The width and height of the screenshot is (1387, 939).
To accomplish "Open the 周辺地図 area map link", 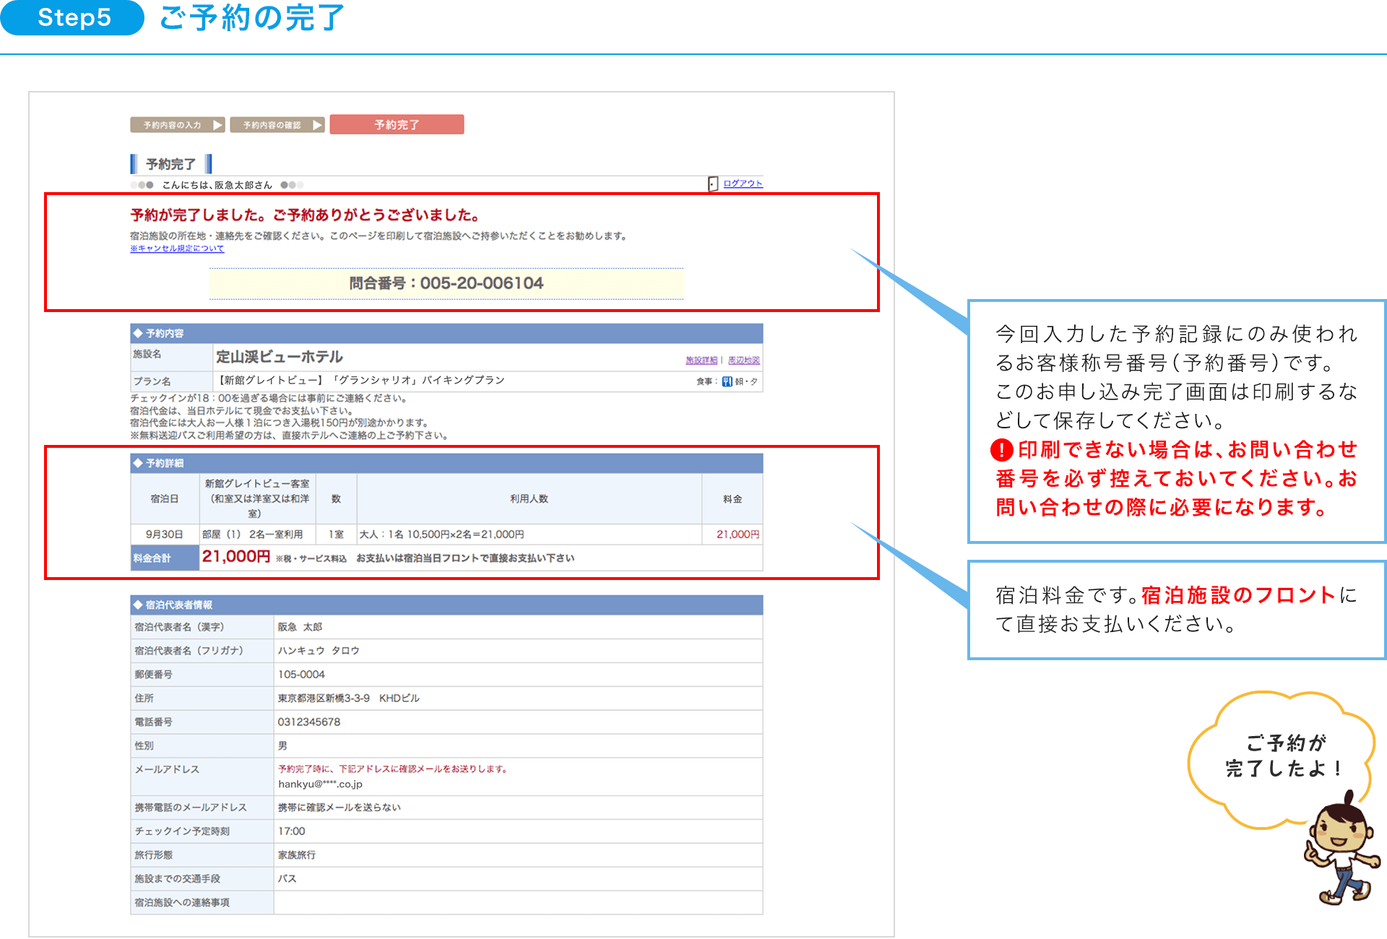I will tap(743, 360).
